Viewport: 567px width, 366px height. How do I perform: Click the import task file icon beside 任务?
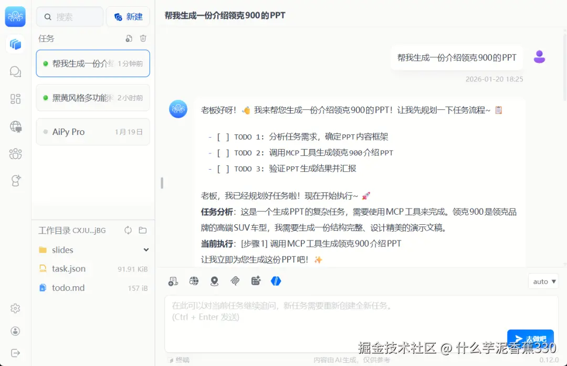point(129,38)
